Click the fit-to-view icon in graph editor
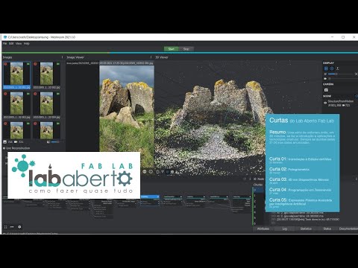 5,227
